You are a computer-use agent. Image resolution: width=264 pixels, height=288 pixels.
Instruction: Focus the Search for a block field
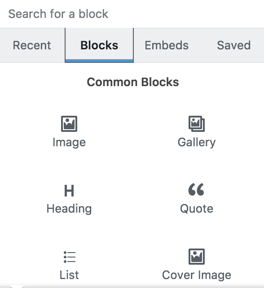tap(132, 14)
